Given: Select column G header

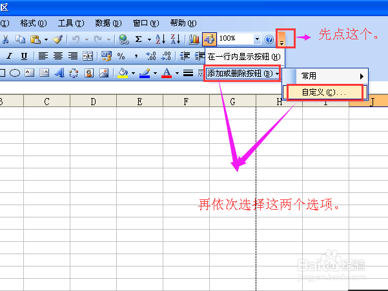Looking at the screenshot, I should (x=232, y=101).
